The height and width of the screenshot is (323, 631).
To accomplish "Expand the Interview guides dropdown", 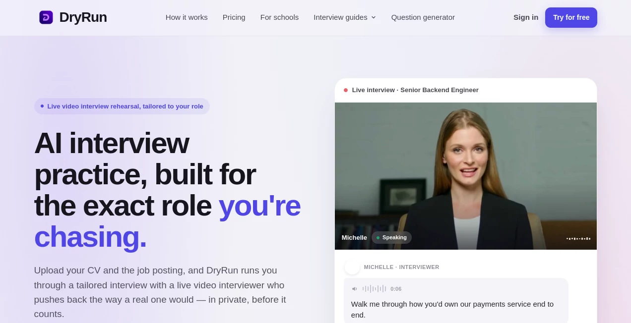I will tap(345, 17).
